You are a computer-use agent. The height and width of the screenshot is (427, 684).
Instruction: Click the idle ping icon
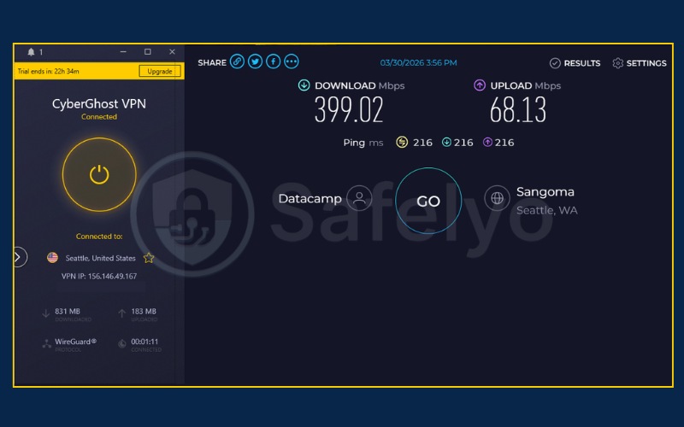coord(402,142)
